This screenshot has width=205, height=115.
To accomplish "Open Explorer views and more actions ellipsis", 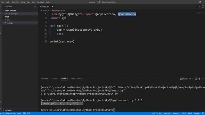I will [35, 7].
